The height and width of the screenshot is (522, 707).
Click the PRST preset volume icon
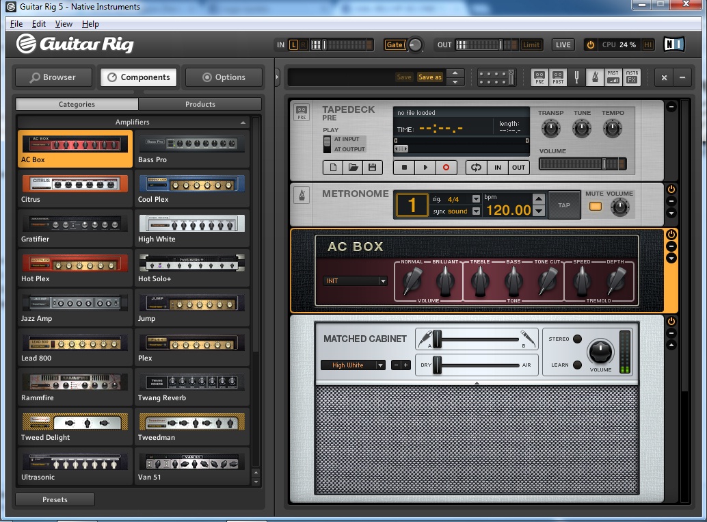pyautogui.click(x=612, y=77)
